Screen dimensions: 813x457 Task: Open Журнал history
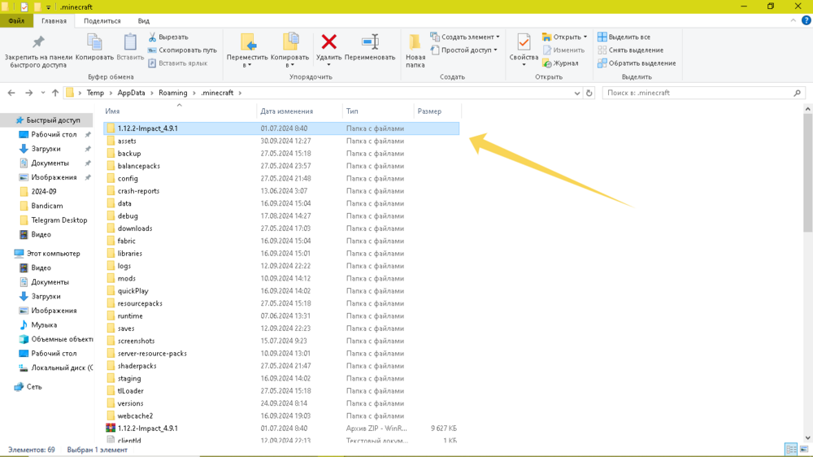pos(560,63)
